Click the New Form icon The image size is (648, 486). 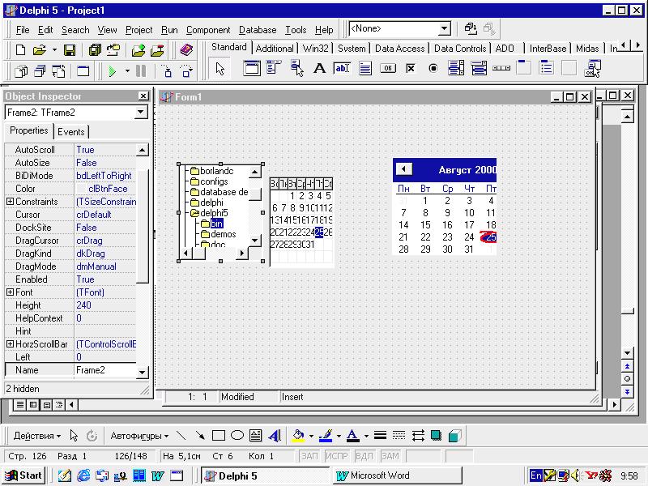(83, 71)
